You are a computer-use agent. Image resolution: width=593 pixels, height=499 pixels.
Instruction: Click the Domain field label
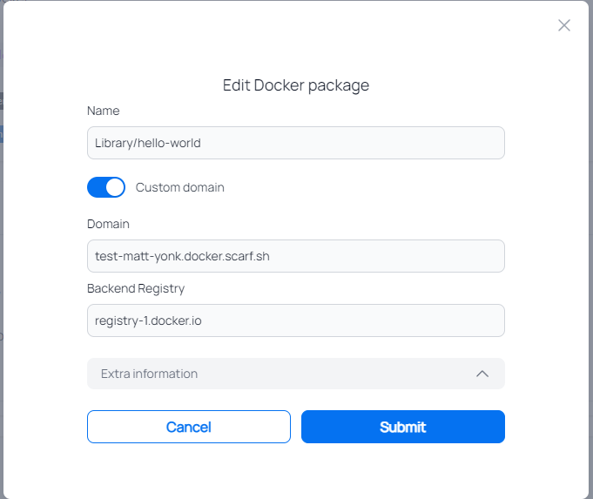point(108,224)
